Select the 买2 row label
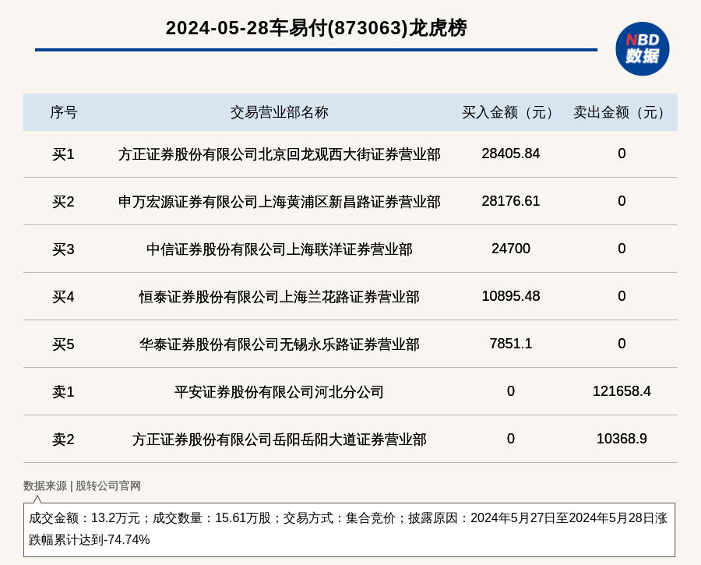The height and width of the screenshot is (565, 701). pyautogui.click(x=63, y=202)
